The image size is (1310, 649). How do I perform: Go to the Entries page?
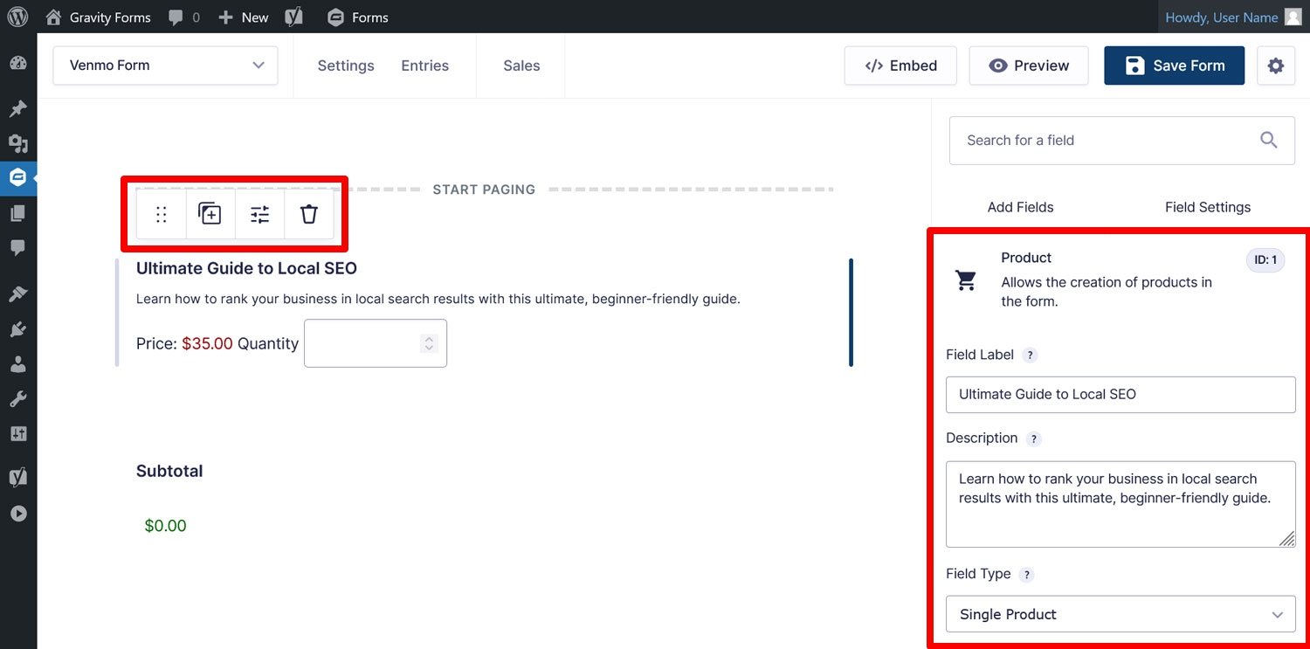coord(425,66)
